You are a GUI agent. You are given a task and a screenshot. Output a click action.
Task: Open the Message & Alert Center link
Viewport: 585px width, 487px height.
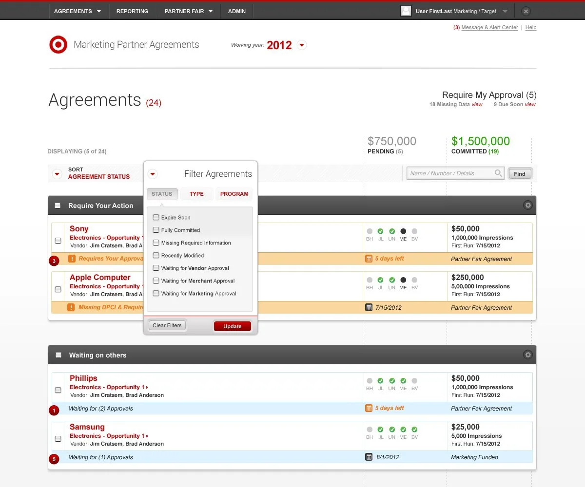pos(489,27)
